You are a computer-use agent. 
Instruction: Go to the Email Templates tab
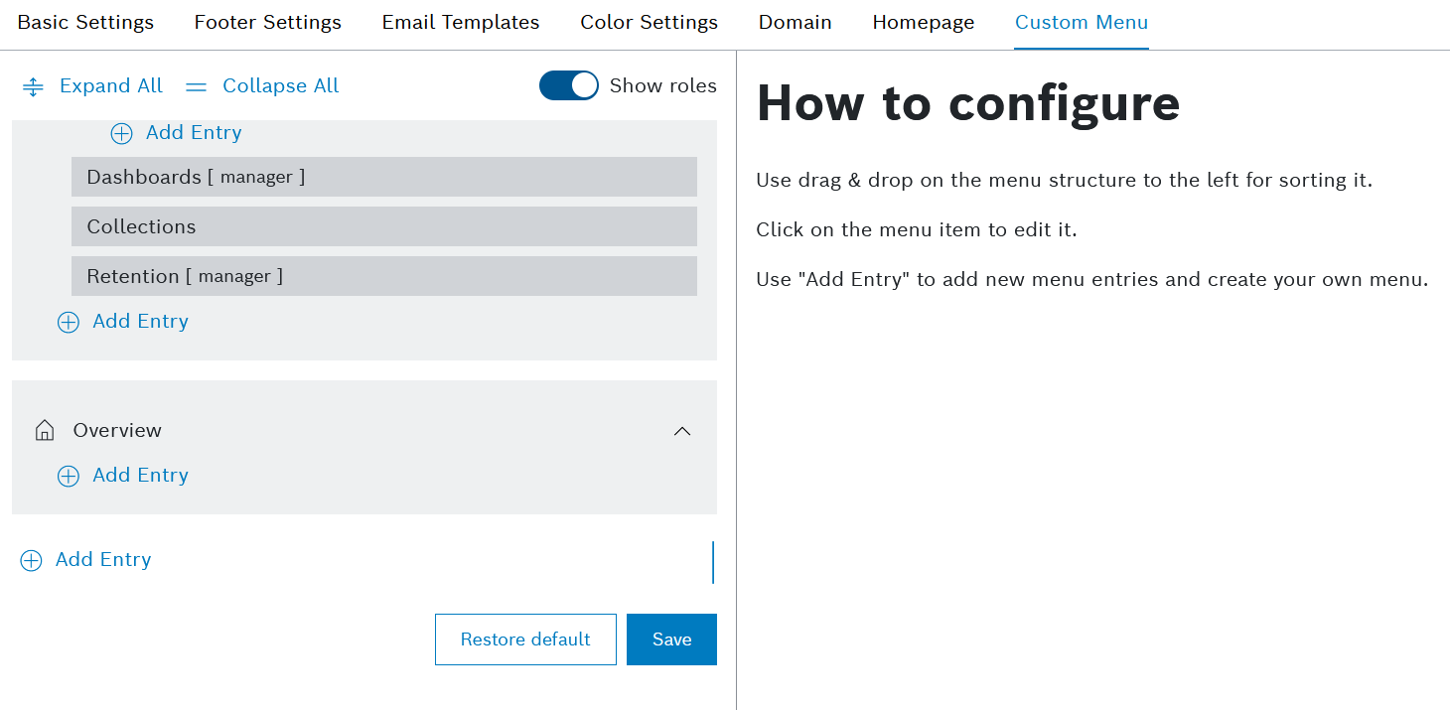461,23
